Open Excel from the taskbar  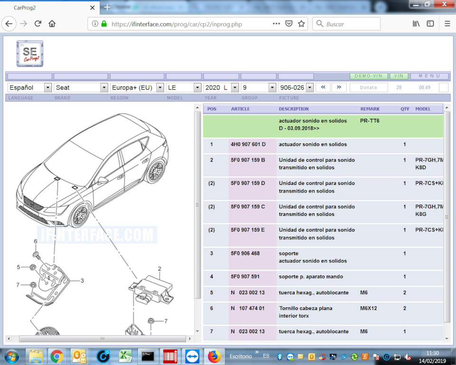pos(125,356)
